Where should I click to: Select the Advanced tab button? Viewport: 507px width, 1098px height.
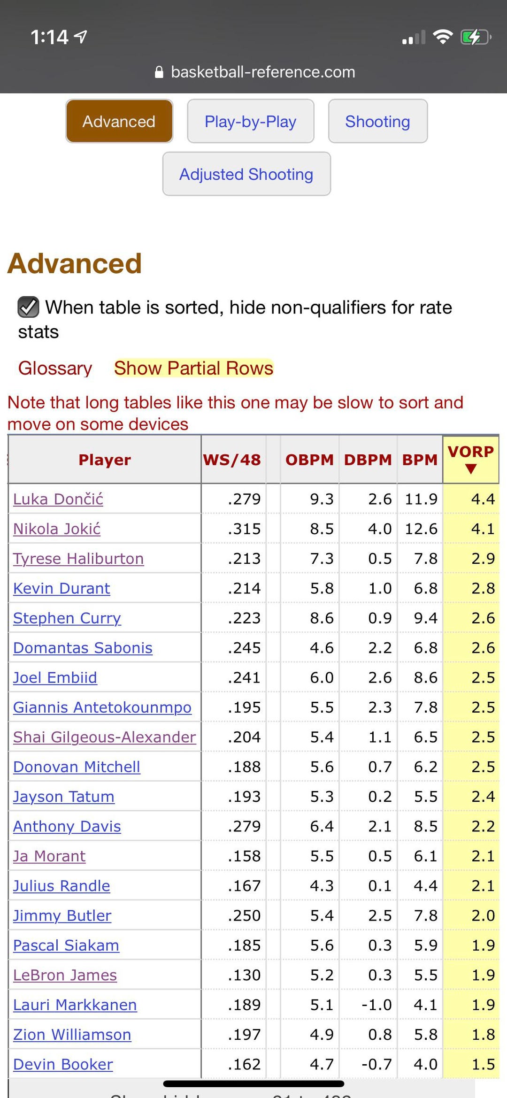119,121
